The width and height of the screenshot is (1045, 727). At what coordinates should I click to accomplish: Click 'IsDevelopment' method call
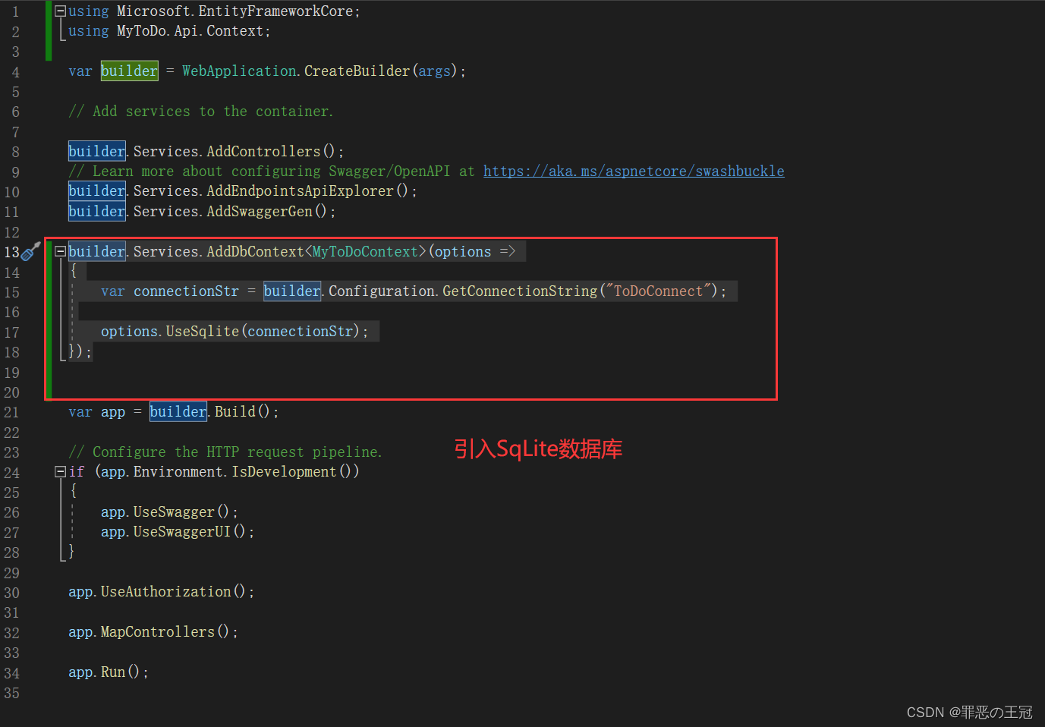click(x=284, y=471)
